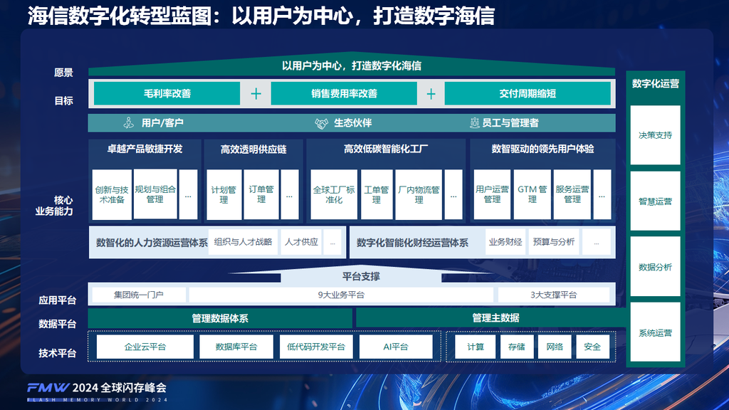Click the ellipsis box under 数智驱动的领先用户体验
Image resolution: width=729 pixels, height=410 pixels.
pos(602,194)
